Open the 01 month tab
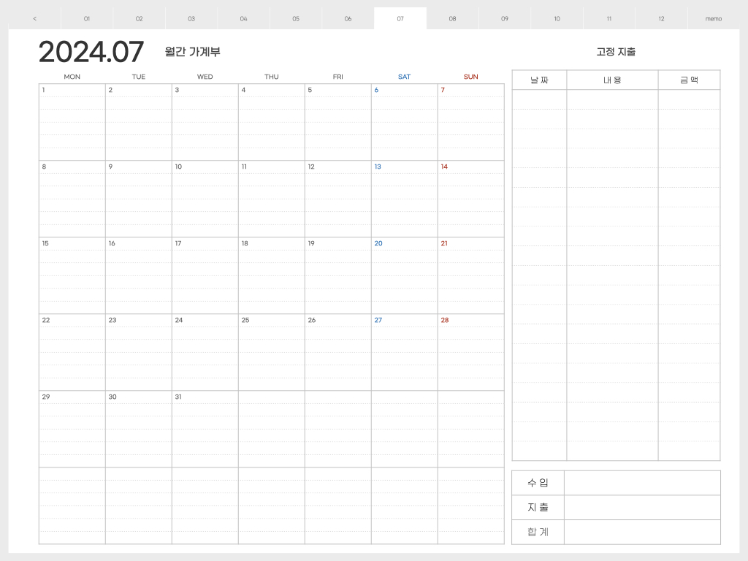Viewport: 748px width, 561px height. (x=87, y=18)
